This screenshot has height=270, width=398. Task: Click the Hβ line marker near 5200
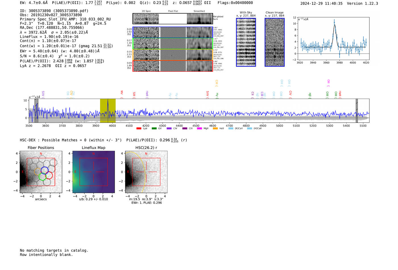click(x=310, y=95)
